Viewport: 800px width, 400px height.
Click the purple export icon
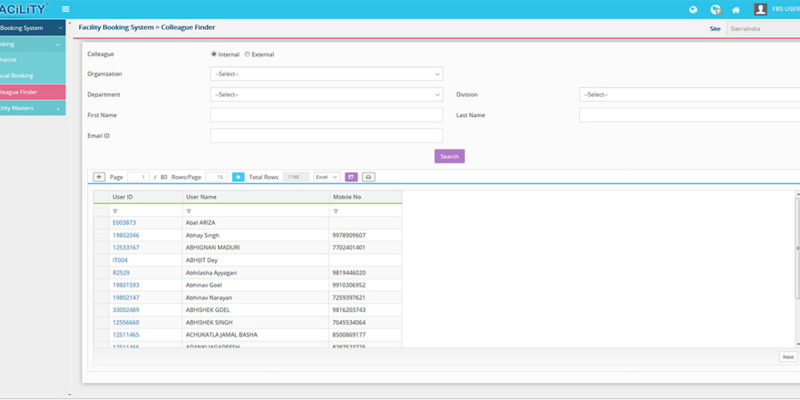click(351, 177)
